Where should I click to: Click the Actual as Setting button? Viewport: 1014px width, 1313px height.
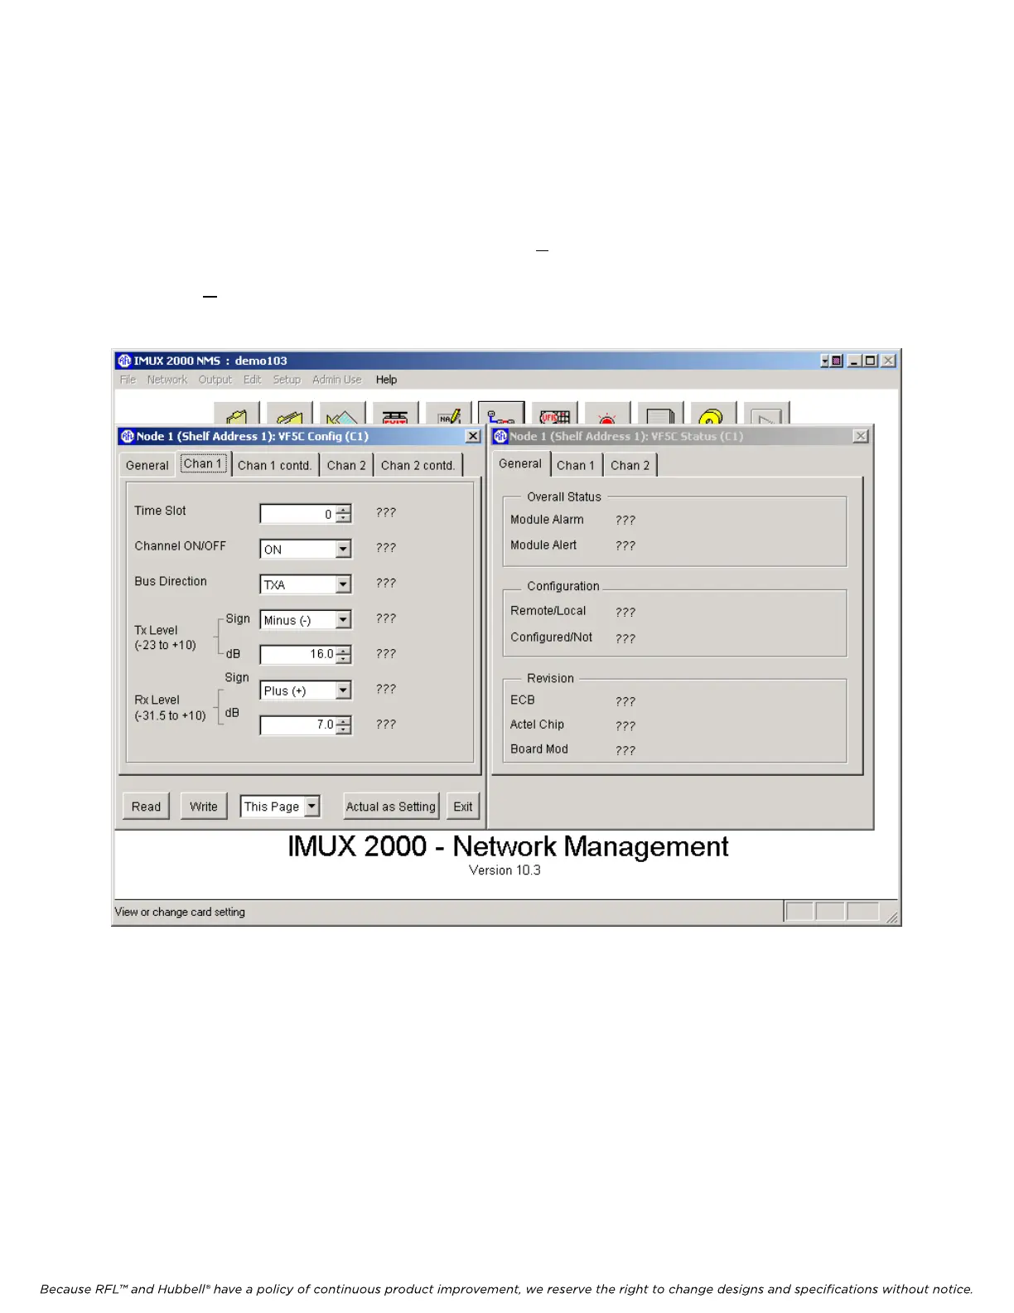391,807
